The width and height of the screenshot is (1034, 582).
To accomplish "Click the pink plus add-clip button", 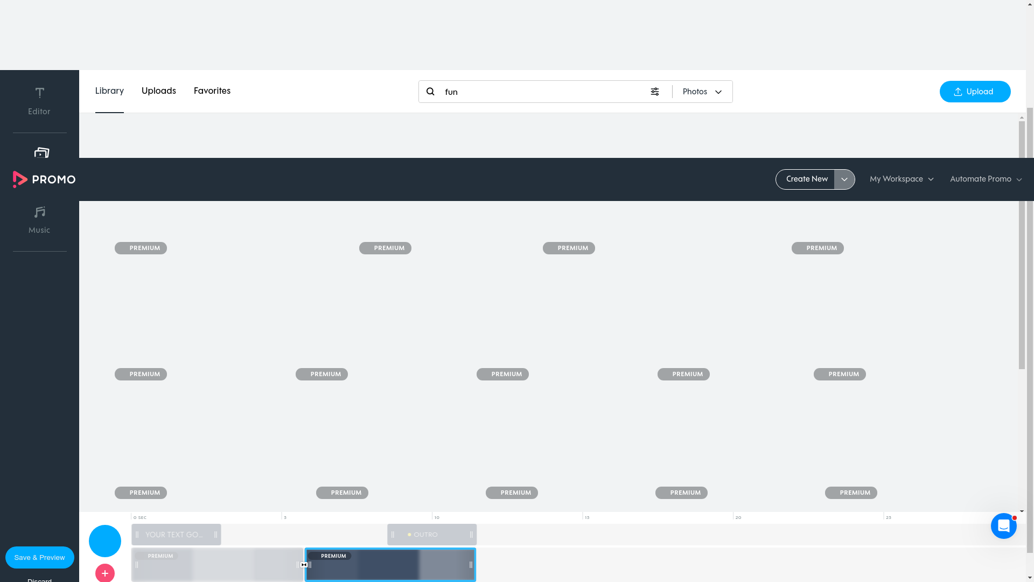I will pos(105,573).
